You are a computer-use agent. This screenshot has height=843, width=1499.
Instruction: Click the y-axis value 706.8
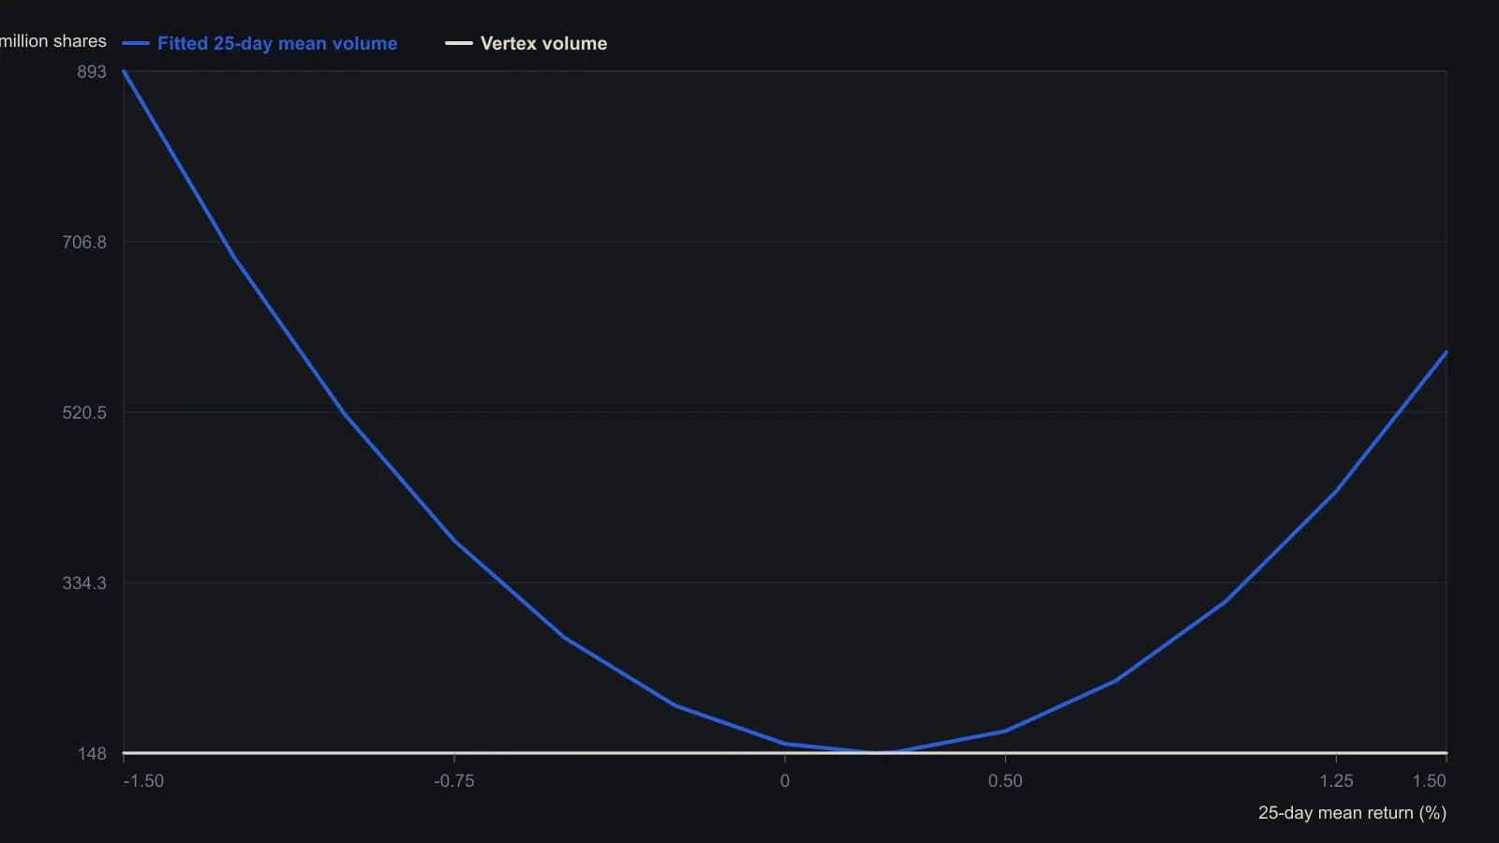tap(84, 243)
